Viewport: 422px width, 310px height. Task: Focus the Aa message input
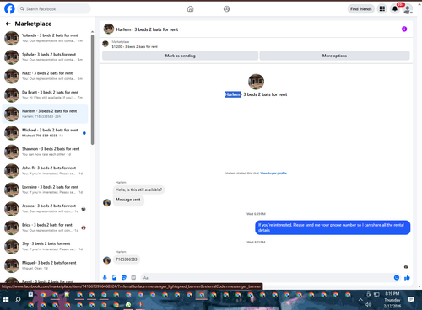(266, 278)
